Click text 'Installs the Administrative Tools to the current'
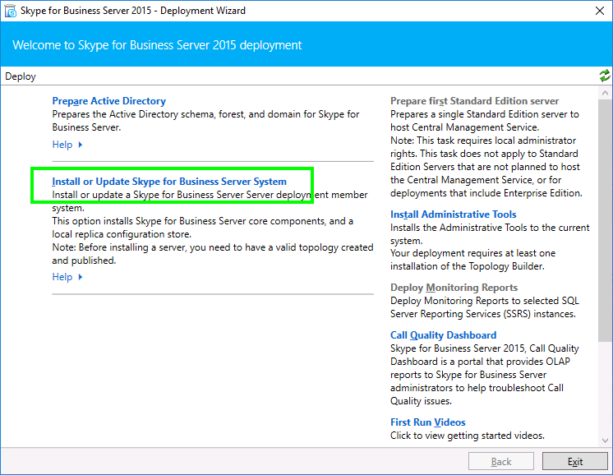This screenshot has height=475, width=613. click(490, 228)
